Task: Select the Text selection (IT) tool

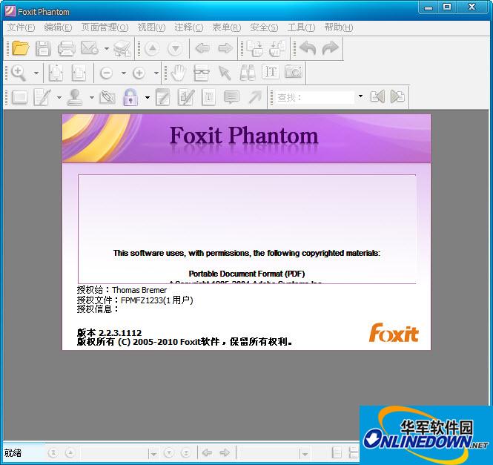Action: point(271,73)
